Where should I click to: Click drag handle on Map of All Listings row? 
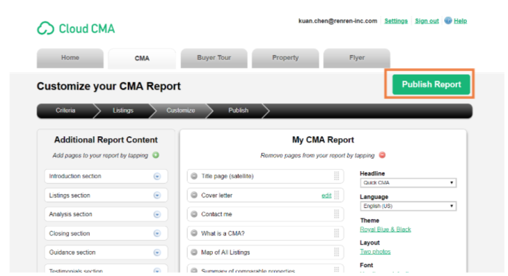337,252
